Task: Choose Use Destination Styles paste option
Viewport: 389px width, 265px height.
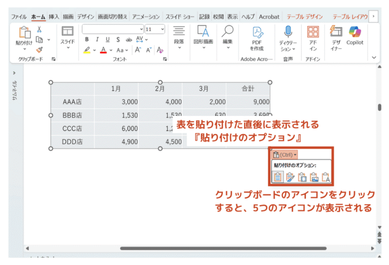Action: pos(278,177)
